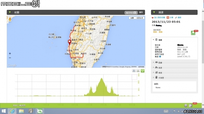Viewport: 204px width, 114px height.
Task: Click the None description text
Action: [158, 87]
